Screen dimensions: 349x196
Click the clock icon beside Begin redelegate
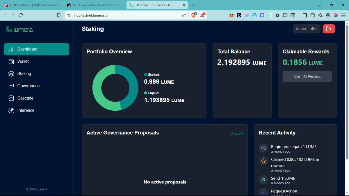click(263, 148)
